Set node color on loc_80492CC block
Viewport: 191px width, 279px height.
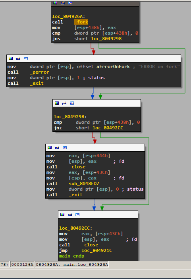pyautogui.click(x=62, y=215)
